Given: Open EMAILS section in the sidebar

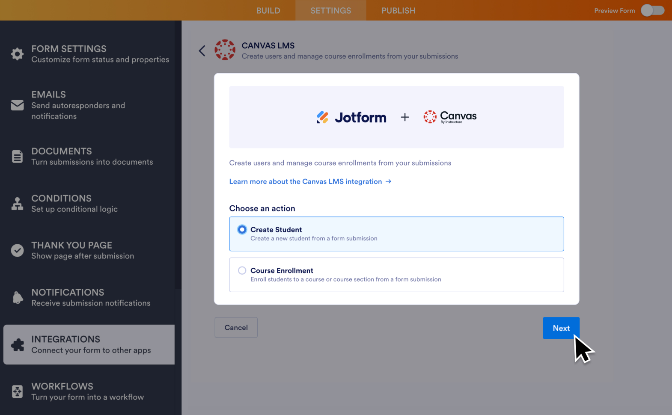Looking at the screenshot, I should pyautogui.click(x=89, y=105).
